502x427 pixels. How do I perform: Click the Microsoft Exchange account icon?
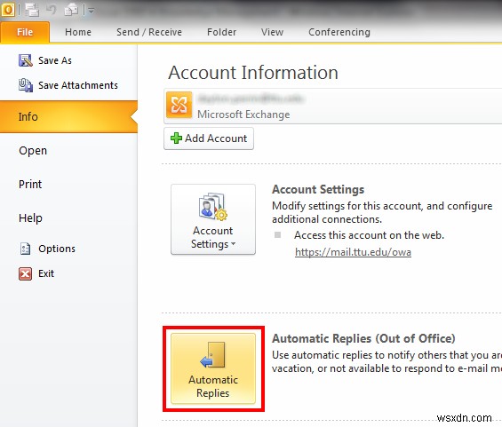click(179, 105)
